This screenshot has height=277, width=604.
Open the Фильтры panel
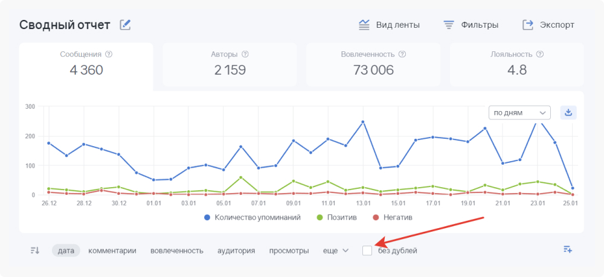471,25
